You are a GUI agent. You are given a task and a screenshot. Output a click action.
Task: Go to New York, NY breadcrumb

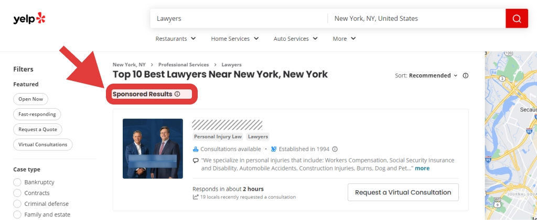point(129,64)
